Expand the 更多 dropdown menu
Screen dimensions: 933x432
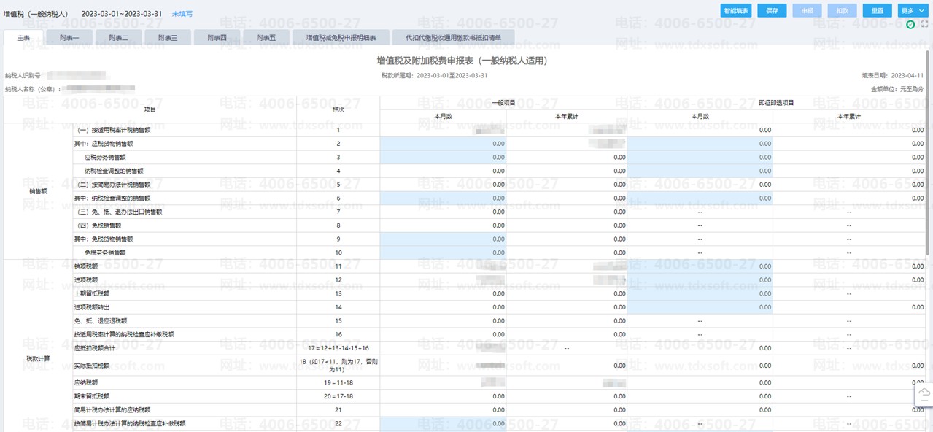[x=913, y=11]
